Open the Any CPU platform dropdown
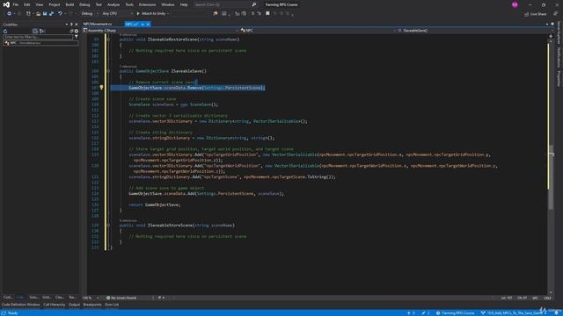The width and height of the screenshot is (563, 316). (x=117, y=14)
